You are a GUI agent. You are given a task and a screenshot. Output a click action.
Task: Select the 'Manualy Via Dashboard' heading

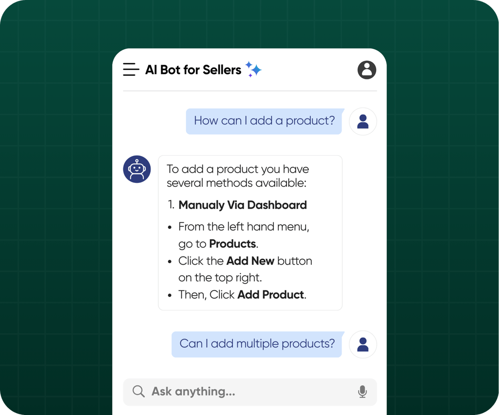242,205
